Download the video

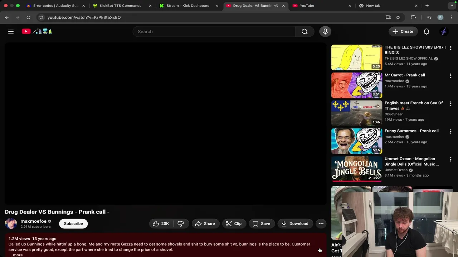click(x=295, y=223)
